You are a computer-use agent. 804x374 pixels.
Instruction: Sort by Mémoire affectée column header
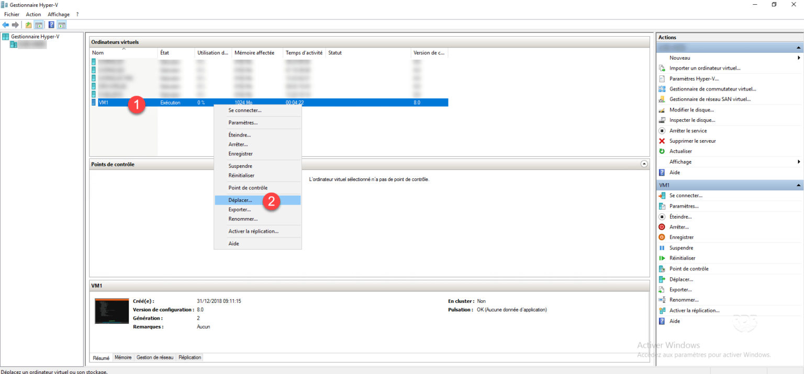[258, 53]
